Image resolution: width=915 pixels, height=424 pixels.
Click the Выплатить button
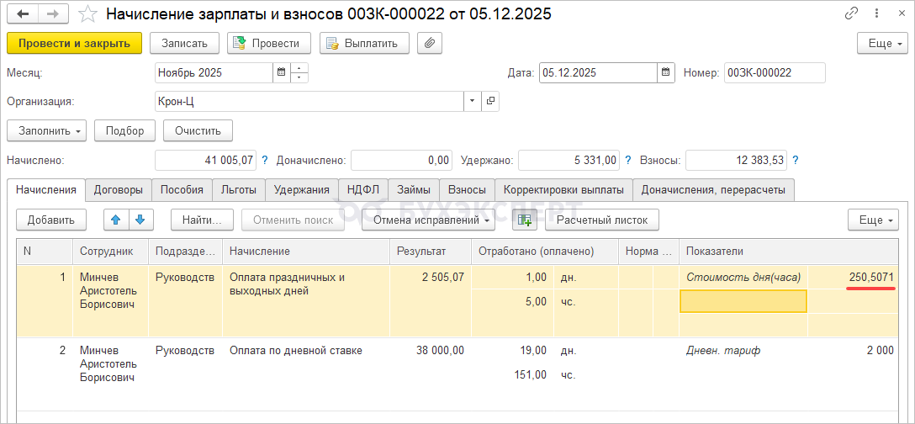[364, 43]
